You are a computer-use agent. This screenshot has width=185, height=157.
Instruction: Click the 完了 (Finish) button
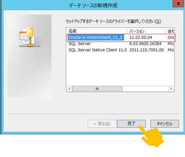132,123
